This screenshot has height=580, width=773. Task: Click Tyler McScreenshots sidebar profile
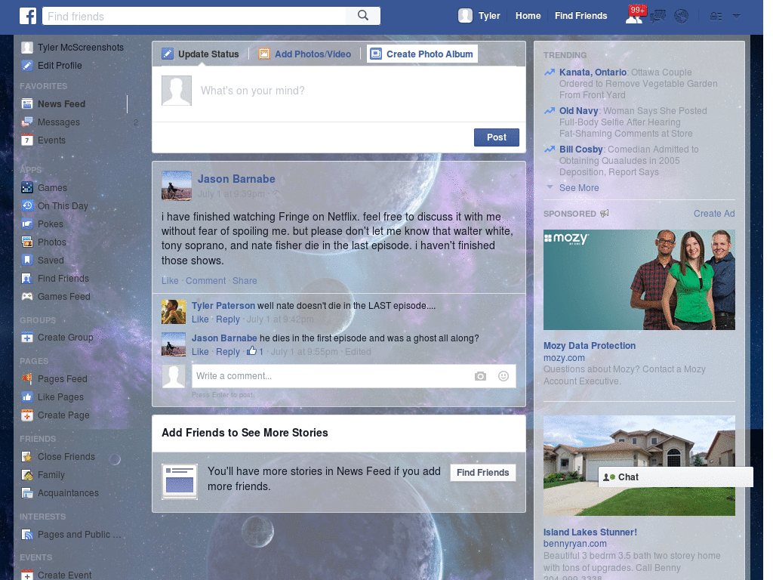72,48
